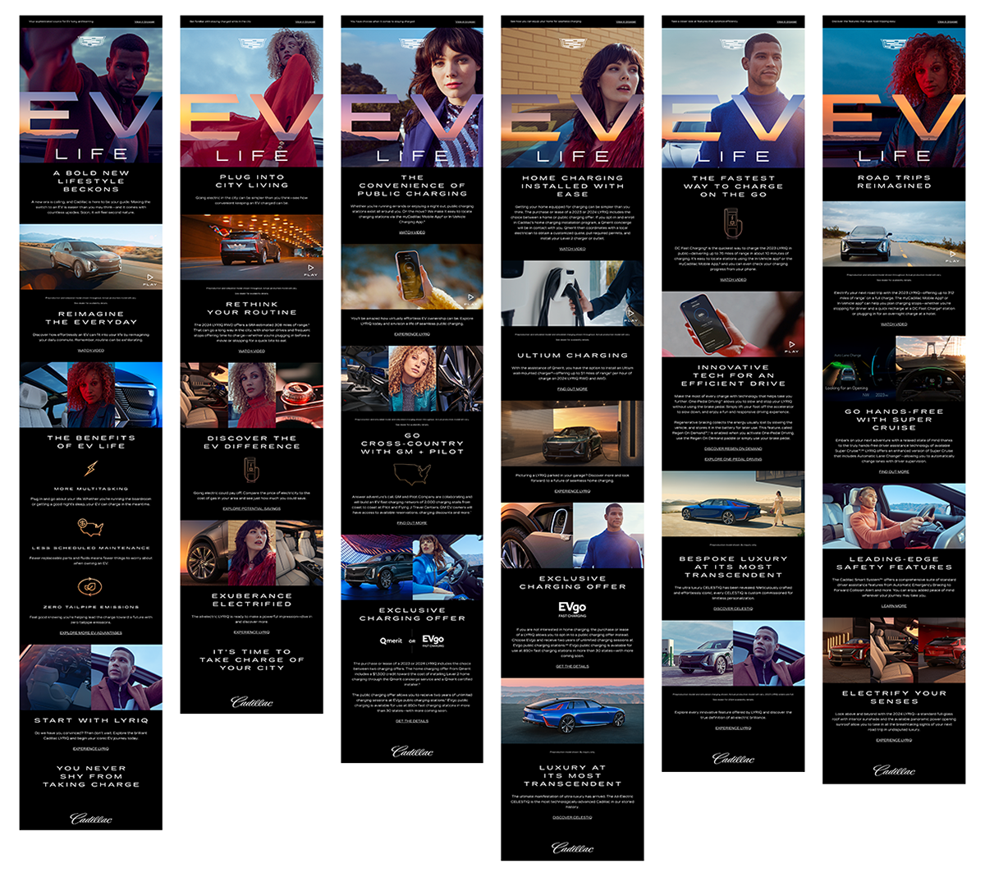Image resolution: width=985 pixels, height=873 pixels.
Task: Click Watch Video in the Road Trips Reimagined email
Action: [894, 324]
